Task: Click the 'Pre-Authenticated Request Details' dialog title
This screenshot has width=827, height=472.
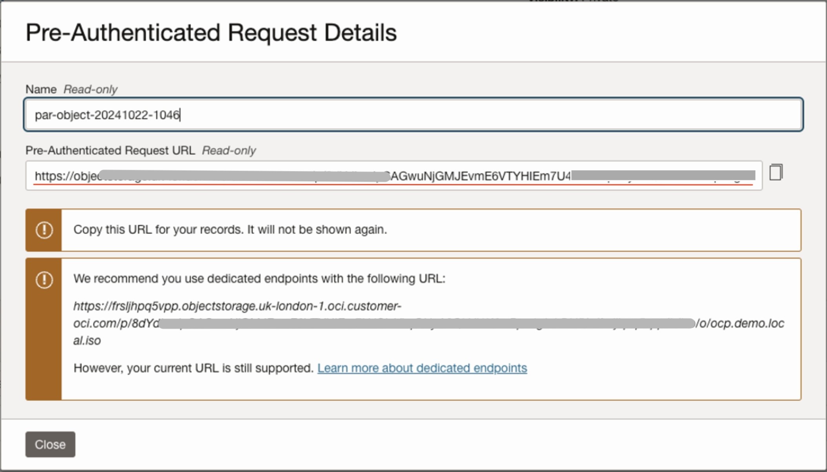Action: pyautogui.click(x=211, y=33)
